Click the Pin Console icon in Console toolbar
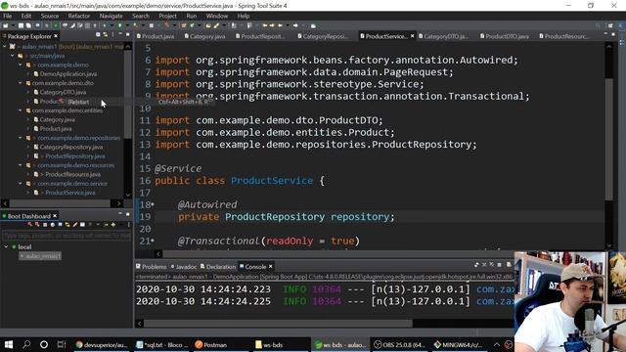This screenshot has width=626, height=352. [476, 265]
